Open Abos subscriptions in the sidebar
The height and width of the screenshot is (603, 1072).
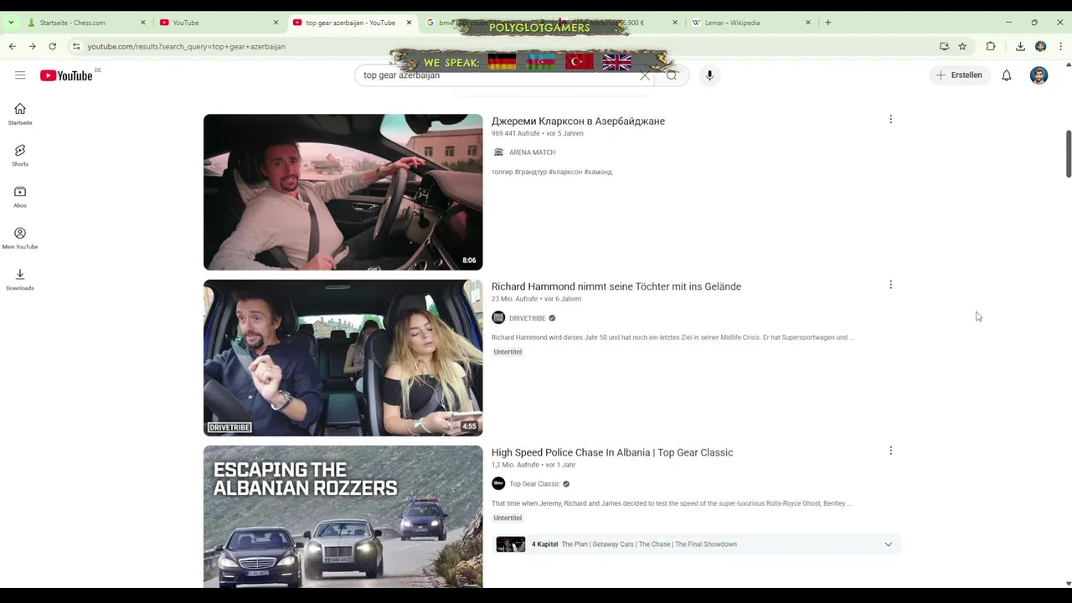[x=20, y=196]
